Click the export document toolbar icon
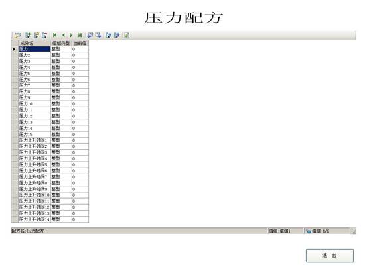The width and height of the screenshot is (367, 275). pos(117,36)
